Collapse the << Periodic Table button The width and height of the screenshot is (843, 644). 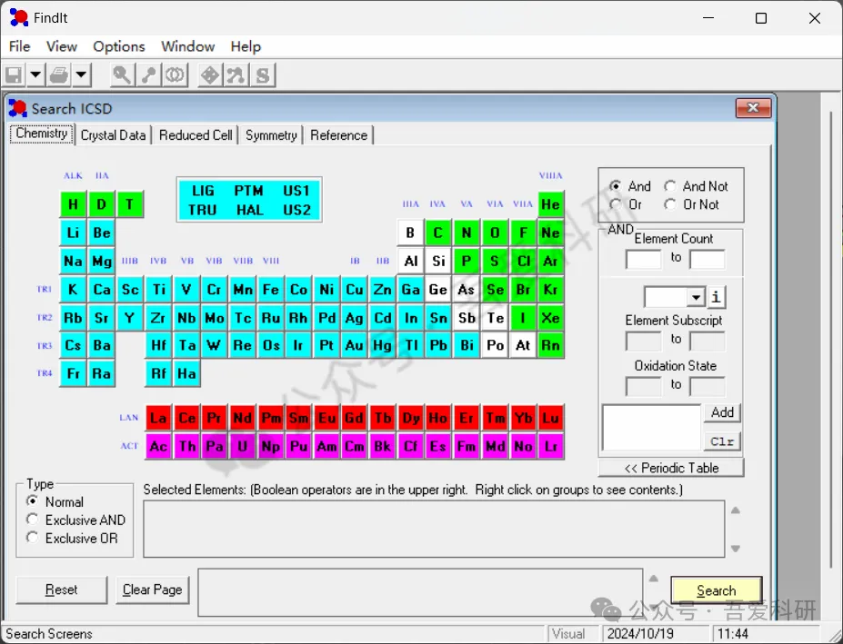pyautogui.click(x=671, y=468)
